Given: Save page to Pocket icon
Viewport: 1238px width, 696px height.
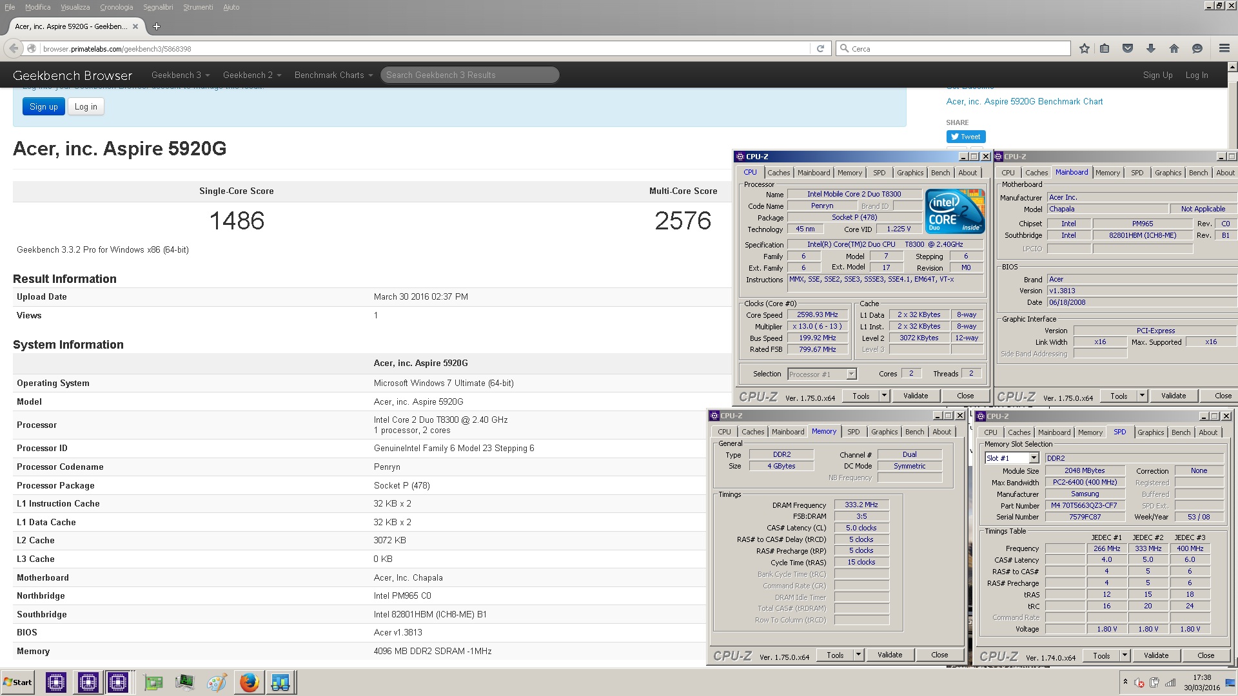Looking at the screenshot, I should 1128,48.
